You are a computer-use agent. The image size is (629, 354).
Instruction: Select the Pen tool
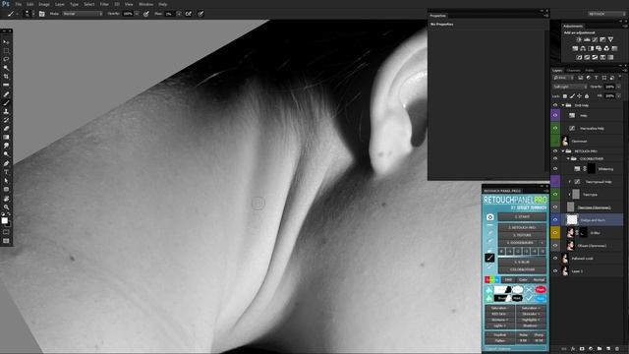(6, 163)
